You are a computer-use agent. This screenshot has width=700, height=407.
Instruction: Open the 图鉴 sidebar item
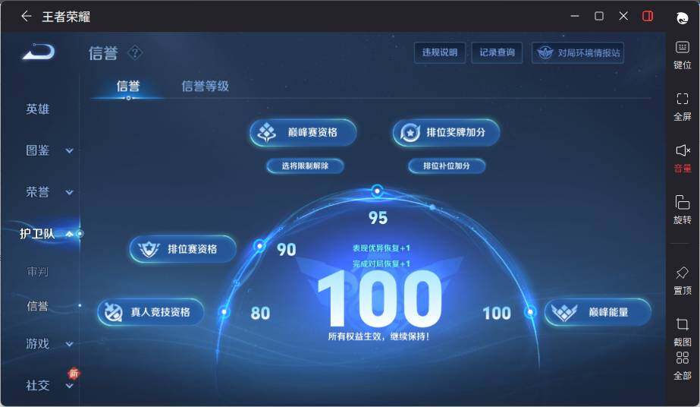point(37,150)
